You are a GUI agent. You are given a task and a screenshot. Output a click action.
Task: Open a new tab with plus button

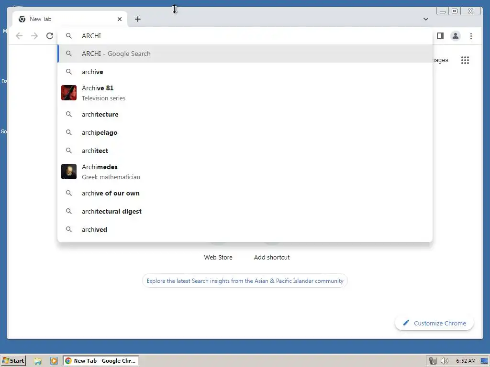(x=137, y=19)
